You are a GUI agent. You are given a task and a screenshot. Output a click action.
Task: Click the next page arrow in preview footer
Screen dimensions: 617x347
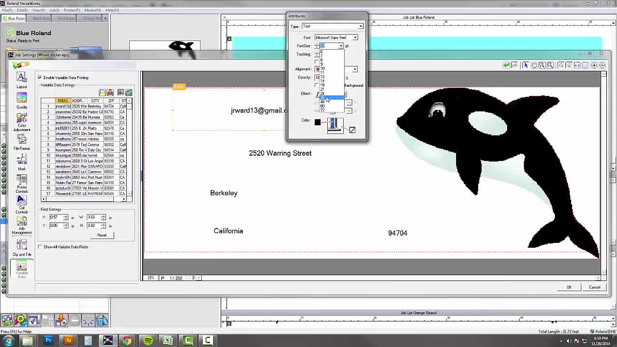[x=194, y=278]
